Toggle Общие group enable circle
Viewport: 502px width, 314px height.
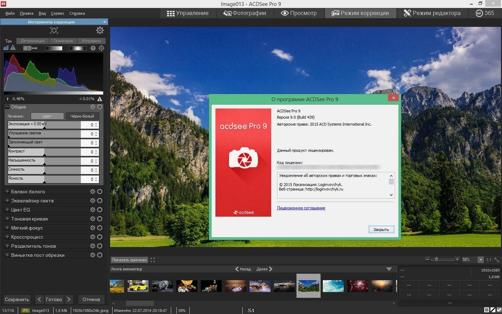point(100,107)
